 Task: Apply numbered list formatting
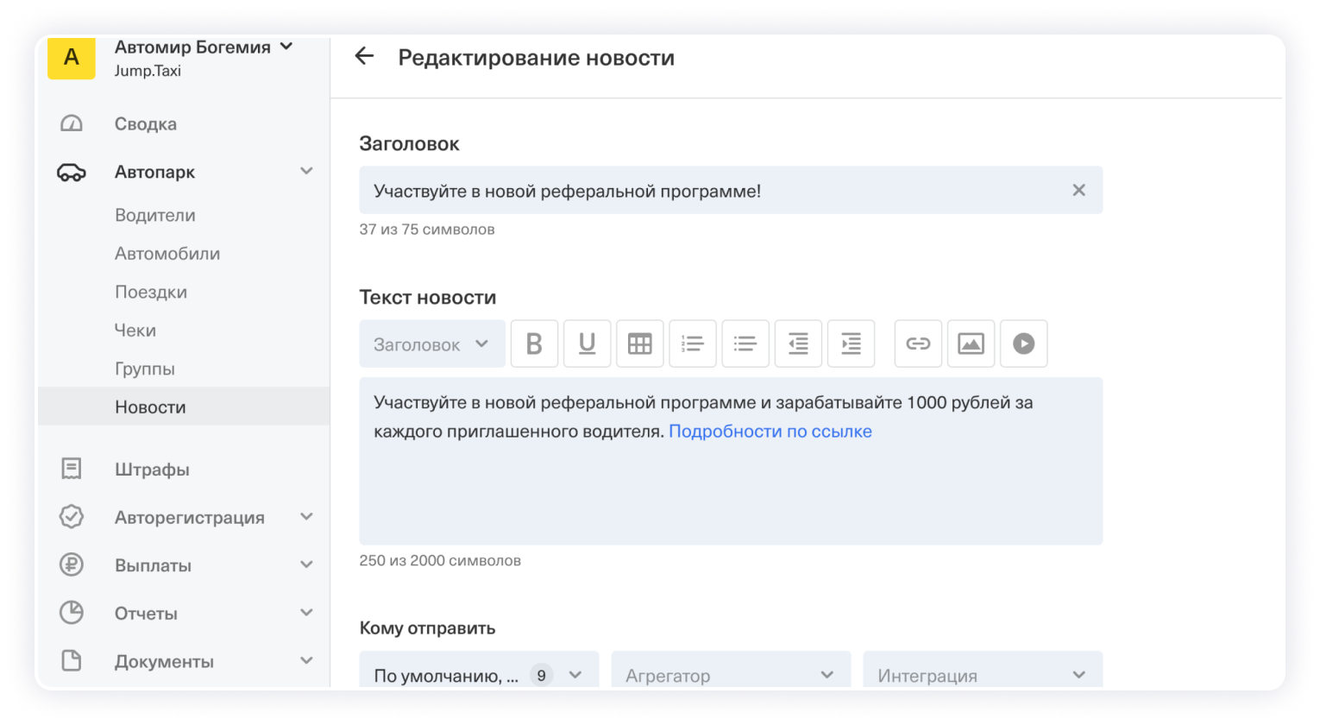click(x=692, y=344)
